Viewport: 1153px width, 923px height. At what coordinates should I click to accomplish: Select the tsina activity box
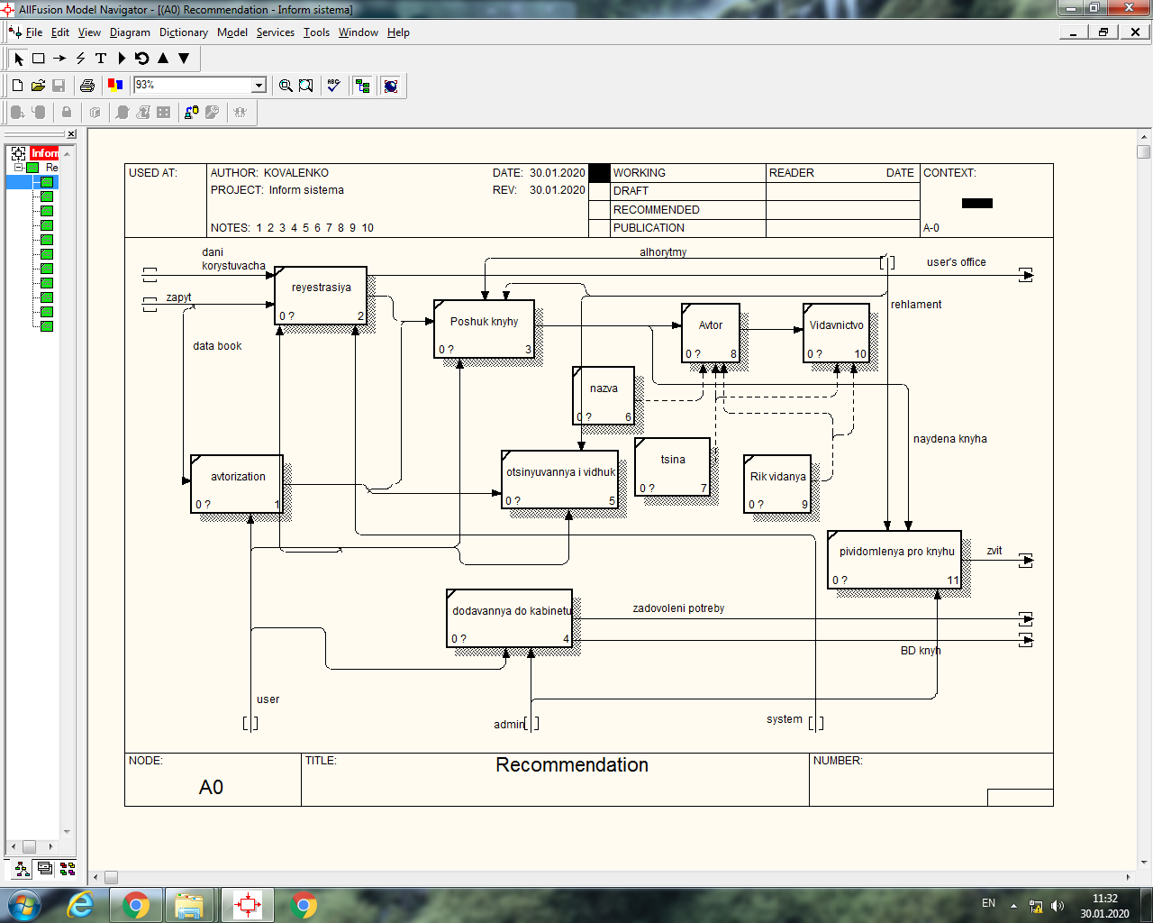pos(673,467)
